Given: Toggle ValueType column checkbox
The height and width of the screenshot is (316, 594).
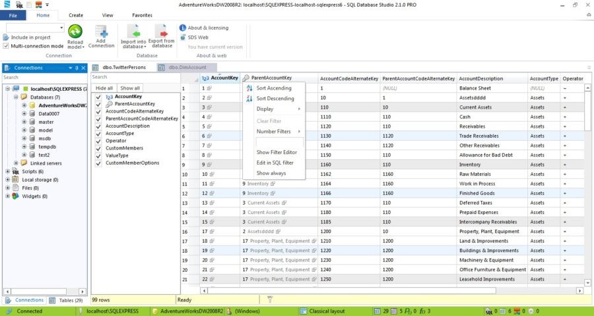Looking at the screenshot, I should (98, 156).
